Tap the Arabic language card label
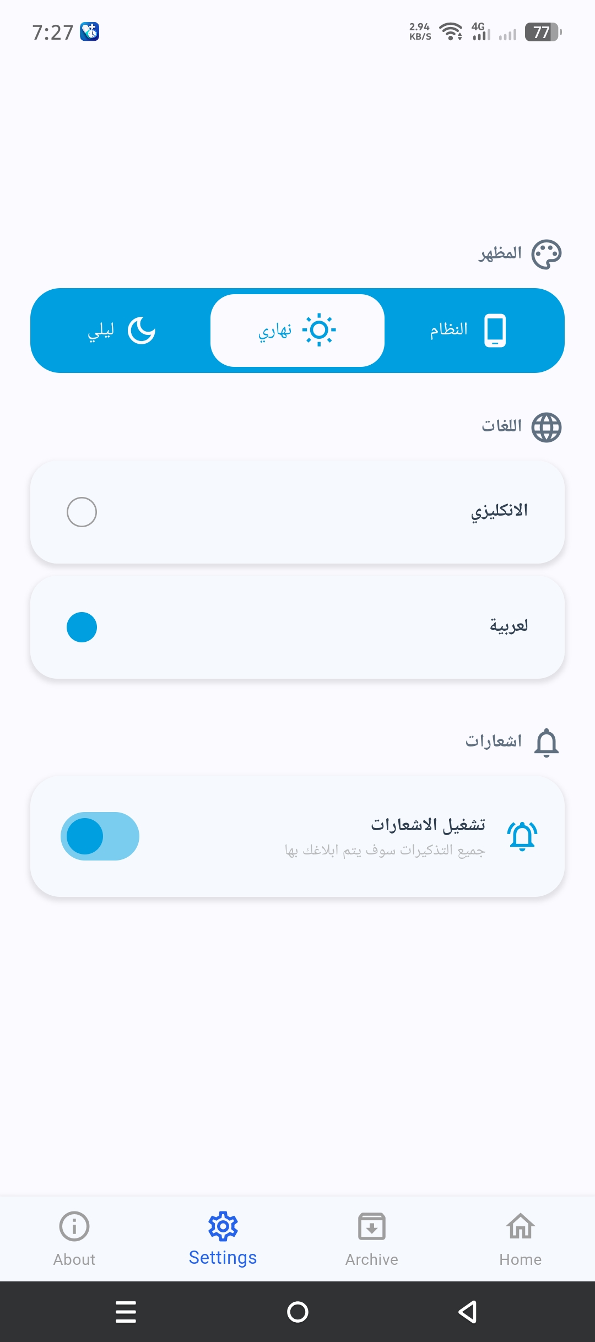 click(509, 626)
